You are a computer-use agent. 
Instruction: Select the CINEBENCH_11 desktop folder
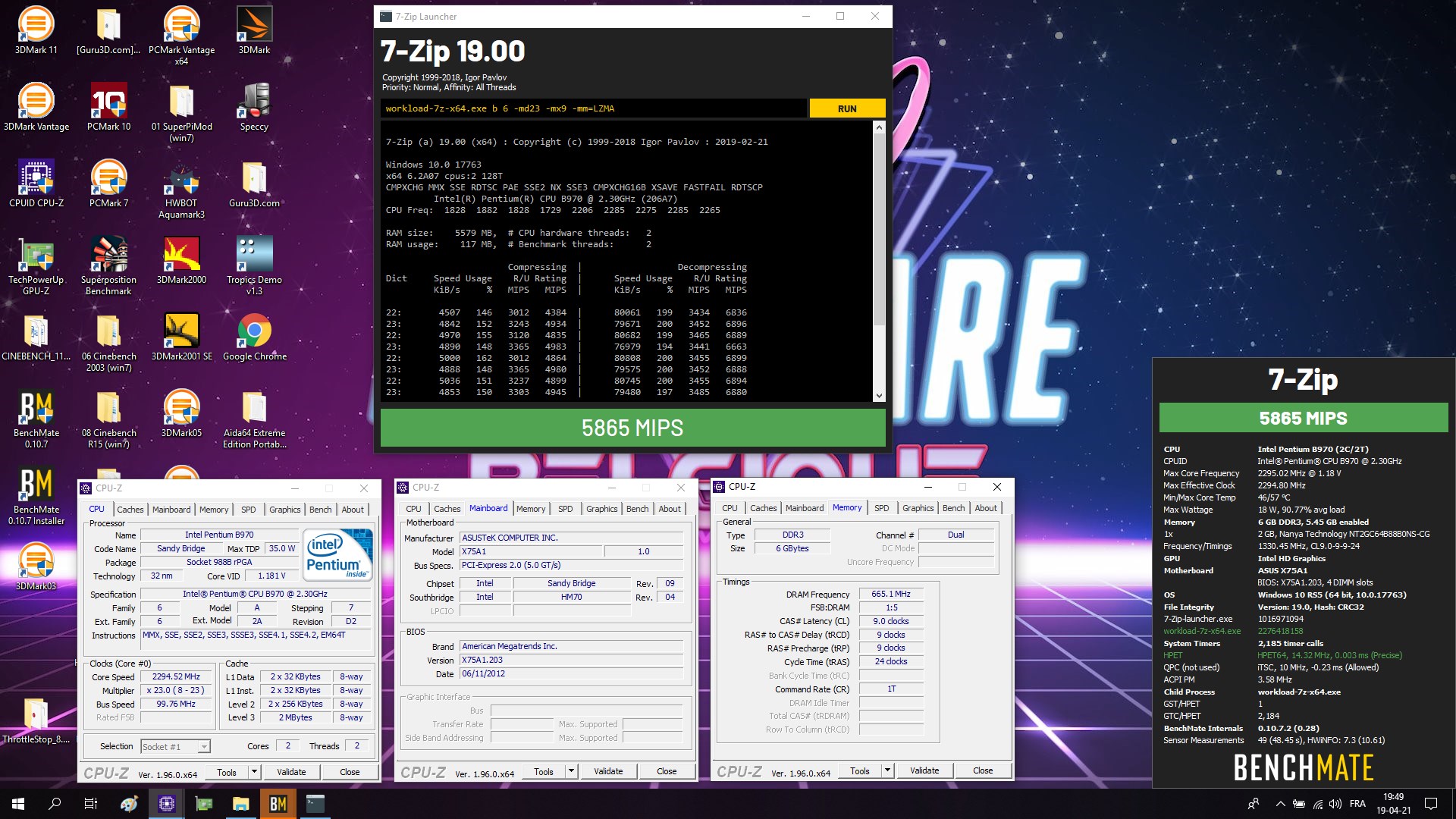coord(36,337)
